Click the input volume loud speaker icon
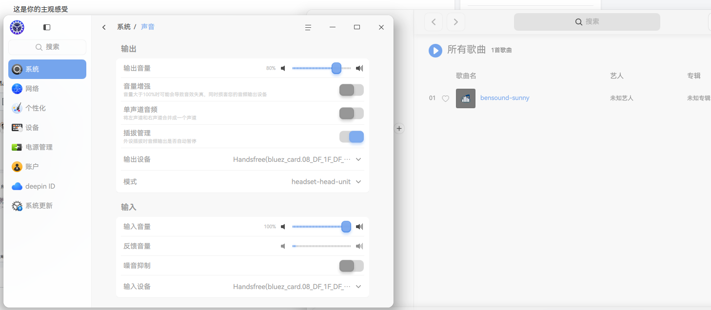711x310 pixels. pos(360,227)
